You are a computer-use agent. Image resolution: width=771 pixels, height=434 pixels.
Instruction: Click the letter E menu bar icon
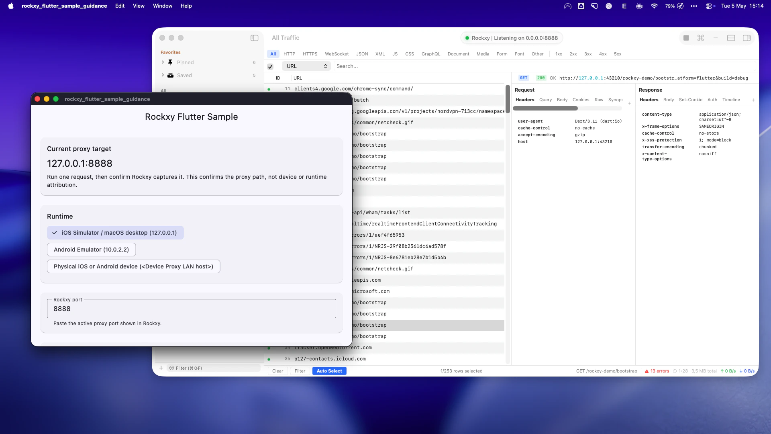(624, 6)
